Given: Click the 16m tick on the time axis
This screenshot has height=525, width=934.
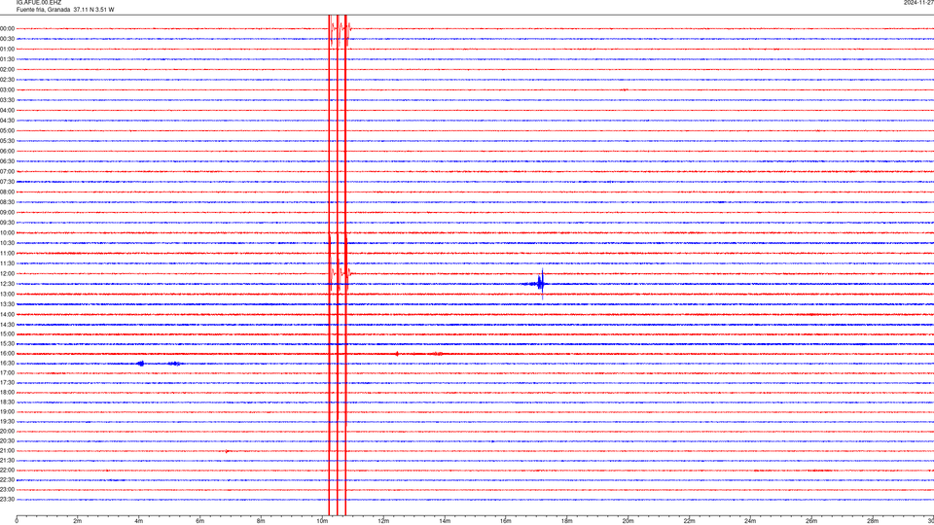Looking at the screenshot, I should 506,521.
